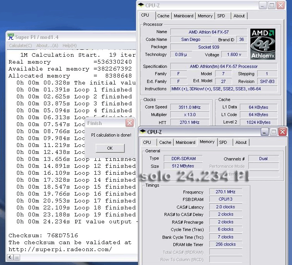Click the processor Name field AMD Athlon 64 FX-57
Screen dimensions: 292x265
click(209, 32)
